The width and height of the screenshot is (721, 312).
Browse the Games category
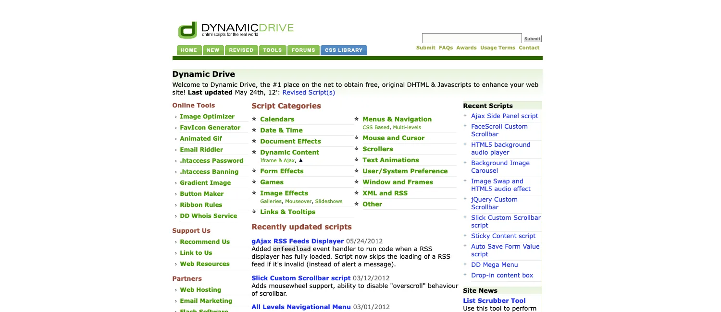(272, 182)
